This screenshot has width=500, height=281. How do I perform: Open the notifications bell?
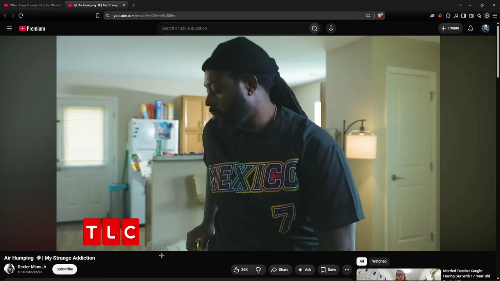click(x=471, y=28)
